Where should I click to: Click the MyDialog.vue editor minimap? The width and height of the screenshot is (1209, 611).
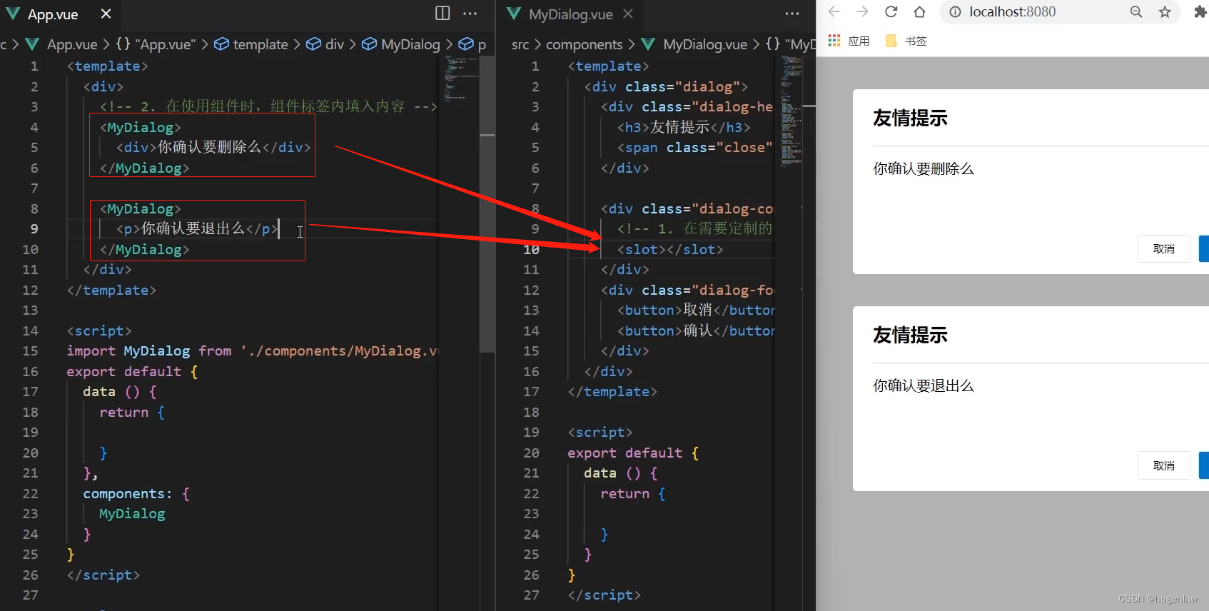click(x=791, y=111)
